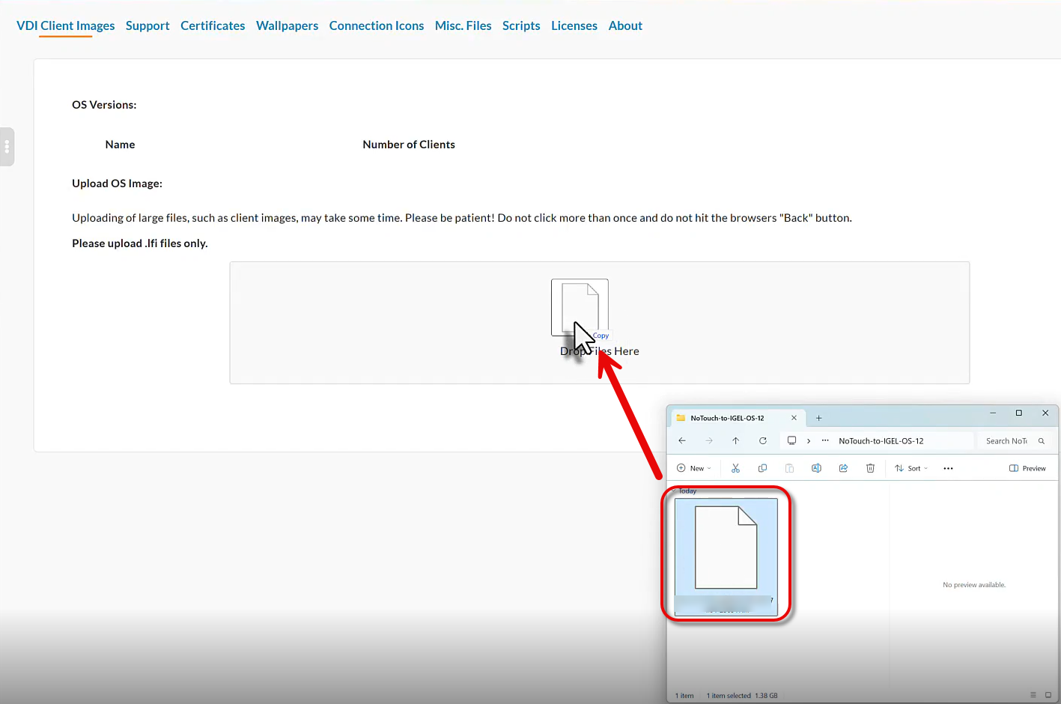Switch to details list view in status bar
Screen dimensions: 1061x704
coord(1033,695)
